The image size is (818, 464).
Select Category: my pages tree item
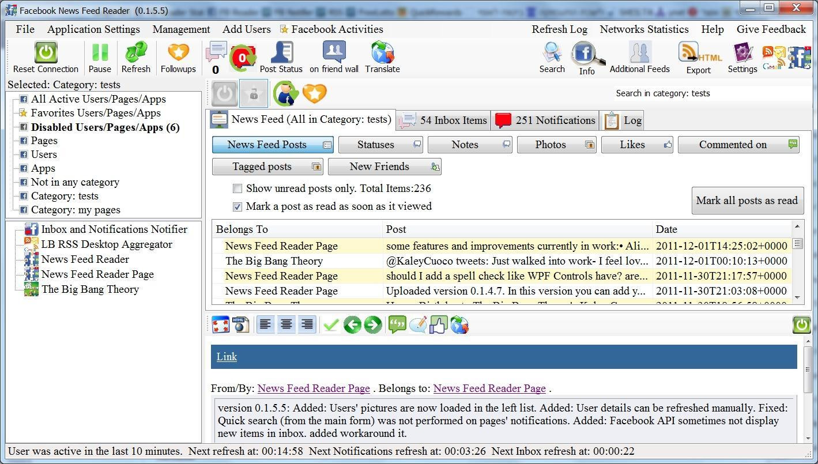tap(76, 210)
